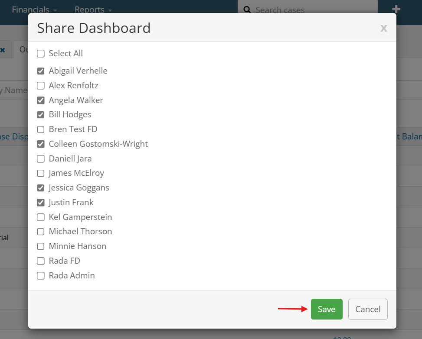The image size is (422, 339).
Task: Enable sharing with Bren Test FD
Action: click(41, 129)
